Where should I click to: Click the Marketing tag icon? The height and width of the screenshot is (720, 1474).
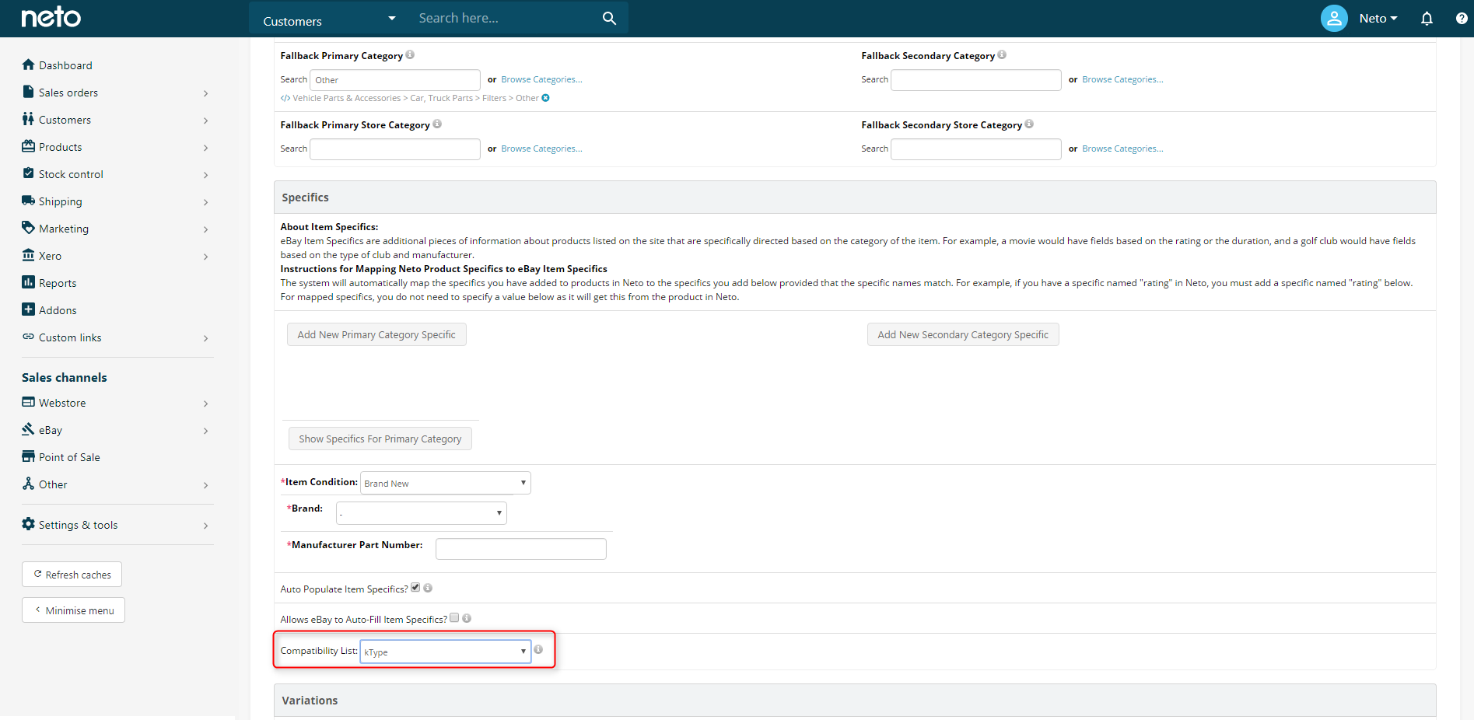29,228
